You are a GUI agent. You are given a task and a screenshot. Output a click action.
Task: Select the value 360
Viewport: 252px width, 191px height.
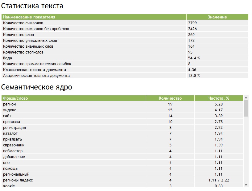(191, 35)
